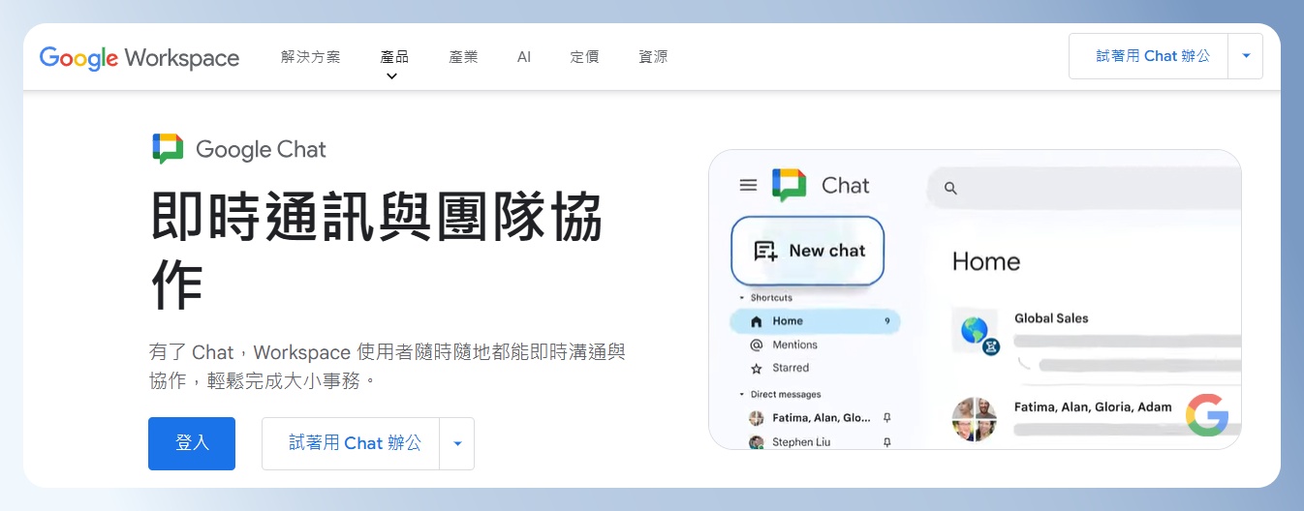This screenshot has height=511, width=1304.
Task: Click the Google Chat logo icon beside heading
Action: [168, 149]
